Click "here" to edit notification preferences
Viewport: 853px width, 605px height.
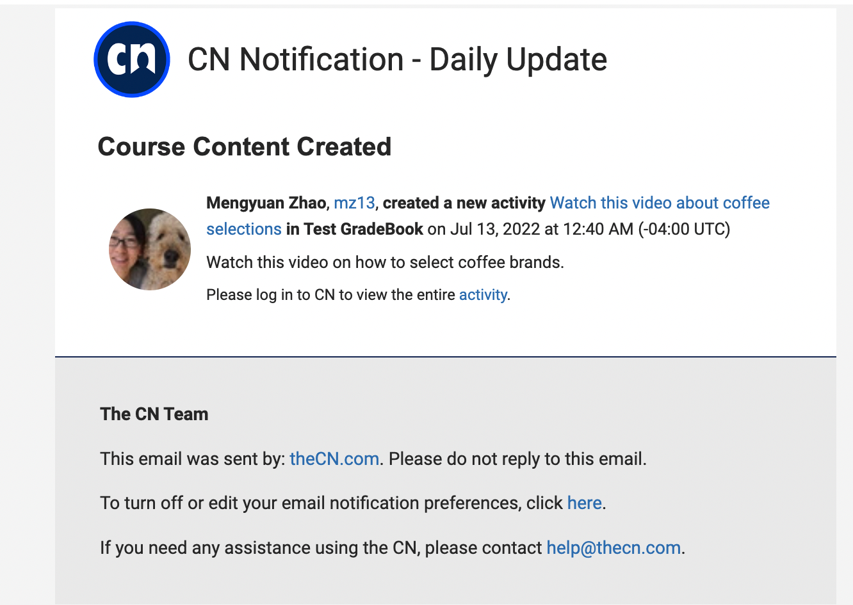click(584, 503)
